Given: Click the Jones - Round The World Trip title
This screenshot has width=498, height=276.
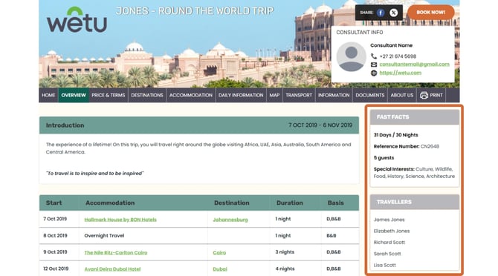Looking at the screenshot, I should [x=195, y=11].
